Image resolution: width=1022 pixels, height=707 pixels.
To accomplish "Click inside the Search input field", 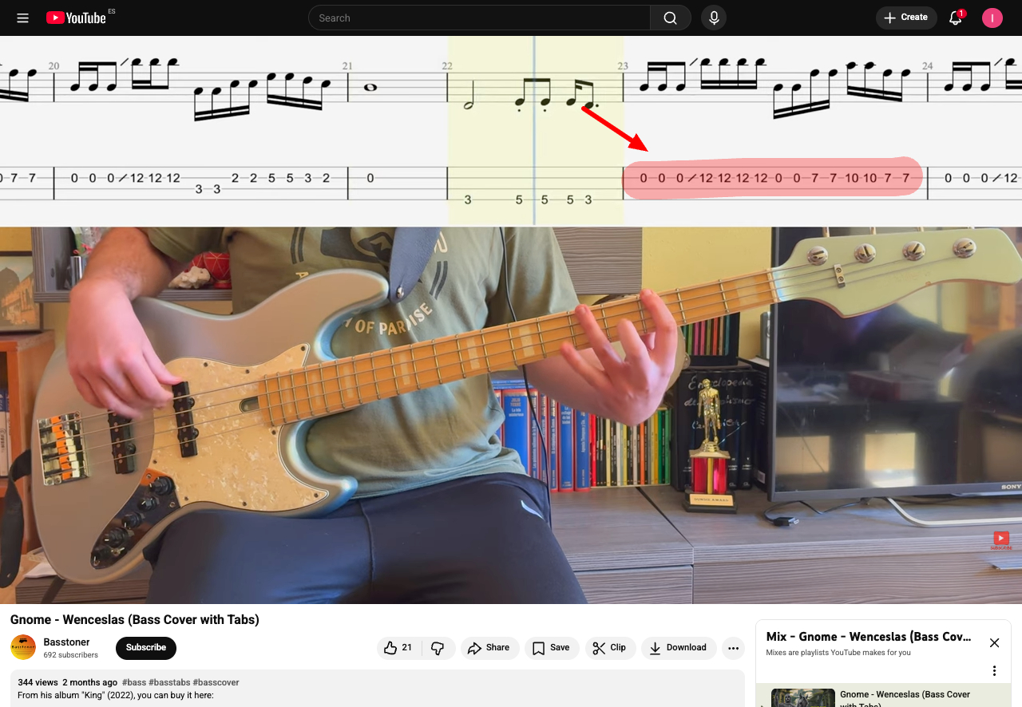I will pyautogui.click(x=479, y=18).
